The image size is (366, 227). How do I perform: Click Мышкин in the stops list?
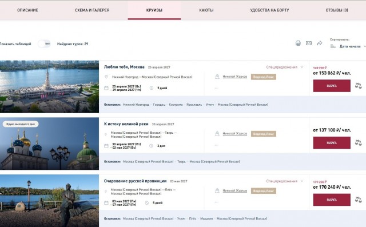[206, 218]
